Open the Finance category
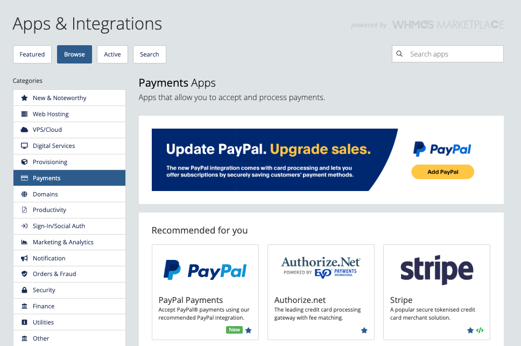Image resolution: width=521 pixels, height=346 pixels. (x=69, y=306)
